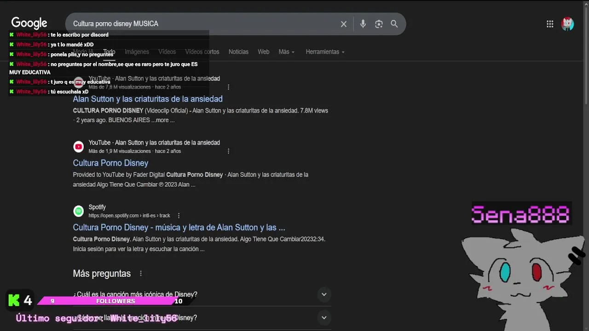Click the Spotify open.spotify.com URL text
589x331 pixels.
click(129, 216)
